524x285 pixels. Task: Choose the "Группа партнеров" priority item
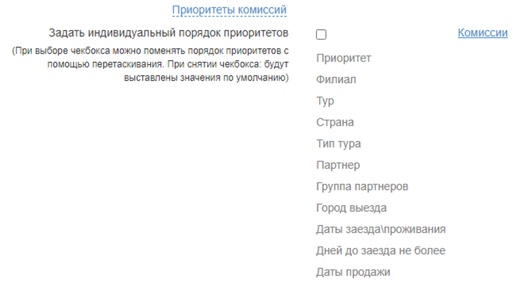click(x=362, y=187)
